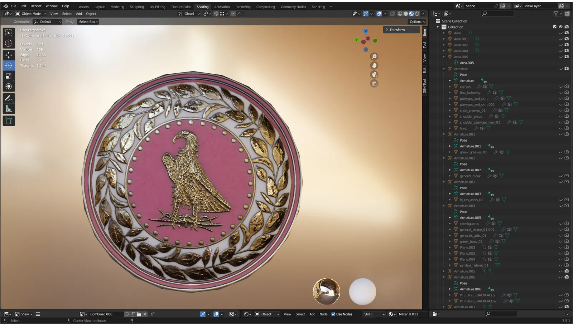
Task: Toggle Collection exclude checkbox in outliner
Action: (x=555, y=27)
